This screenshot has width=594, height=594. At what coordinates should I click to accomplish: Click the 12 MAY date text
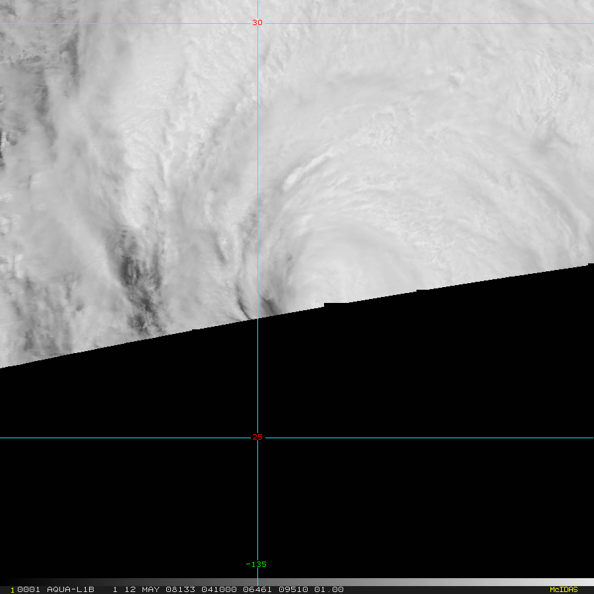[142, 589]
